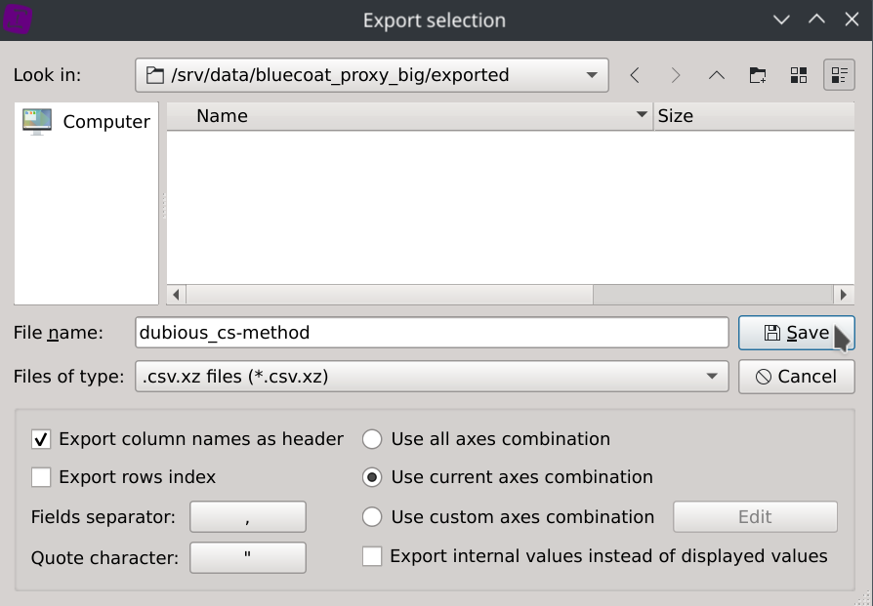Enable Export rows index checkbox

[41, 477]
